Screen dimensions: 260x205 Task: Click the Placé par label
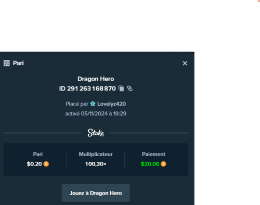click(x=77, y=104)
